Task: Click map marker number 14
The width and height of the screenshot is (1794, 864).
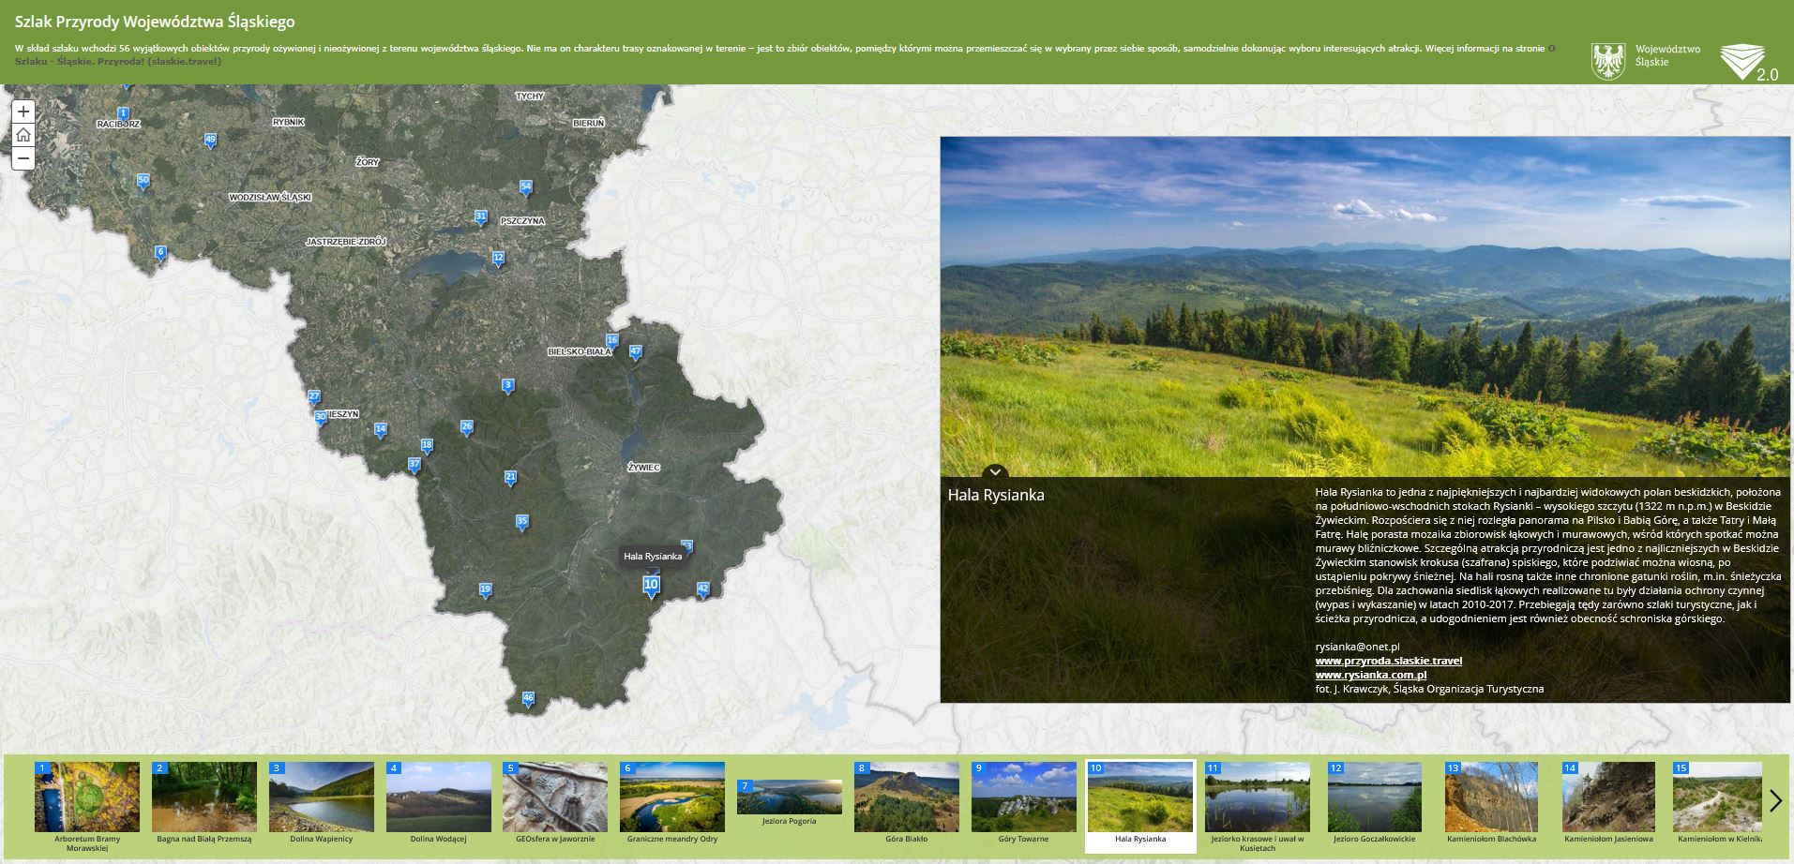Action: click(x=381, y=430)
